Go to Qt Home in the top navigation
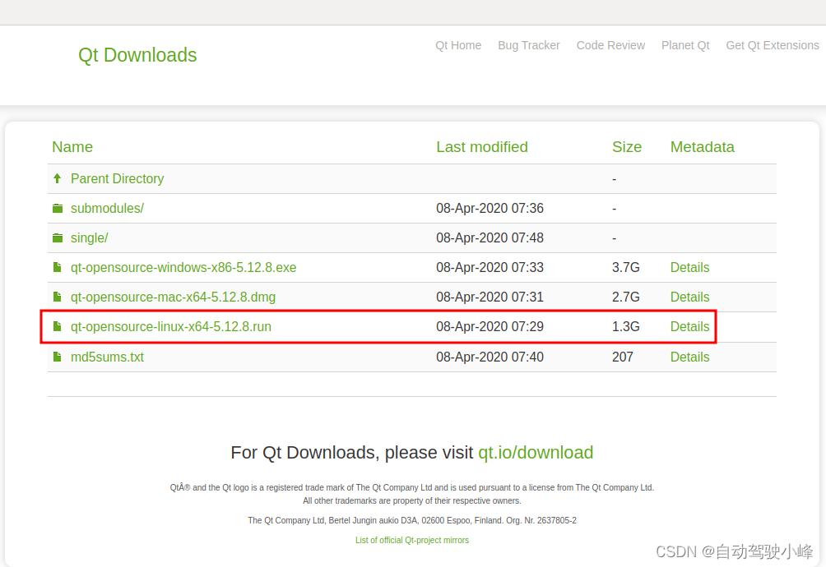This screenshot has height=567, width=826. pos(458,45)
